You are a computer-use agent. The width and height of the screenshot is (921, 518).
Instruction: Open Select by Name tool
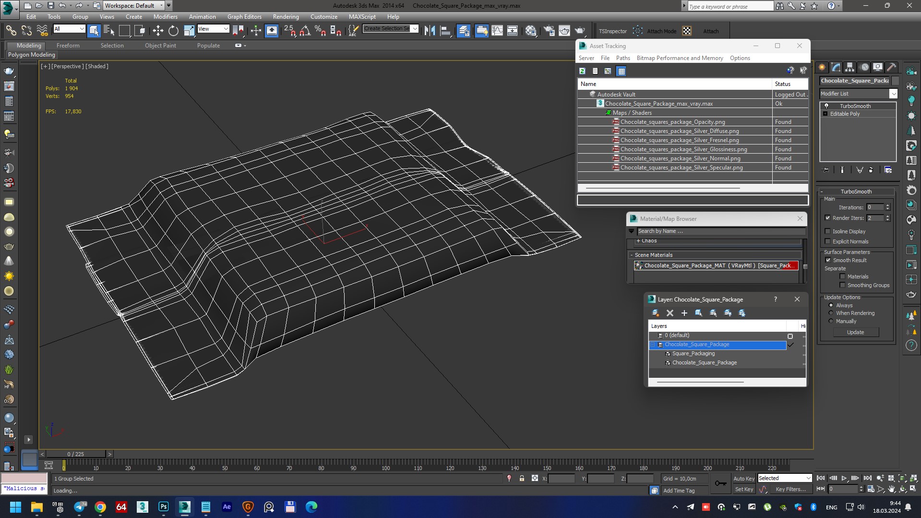click(x=109, y=31)
